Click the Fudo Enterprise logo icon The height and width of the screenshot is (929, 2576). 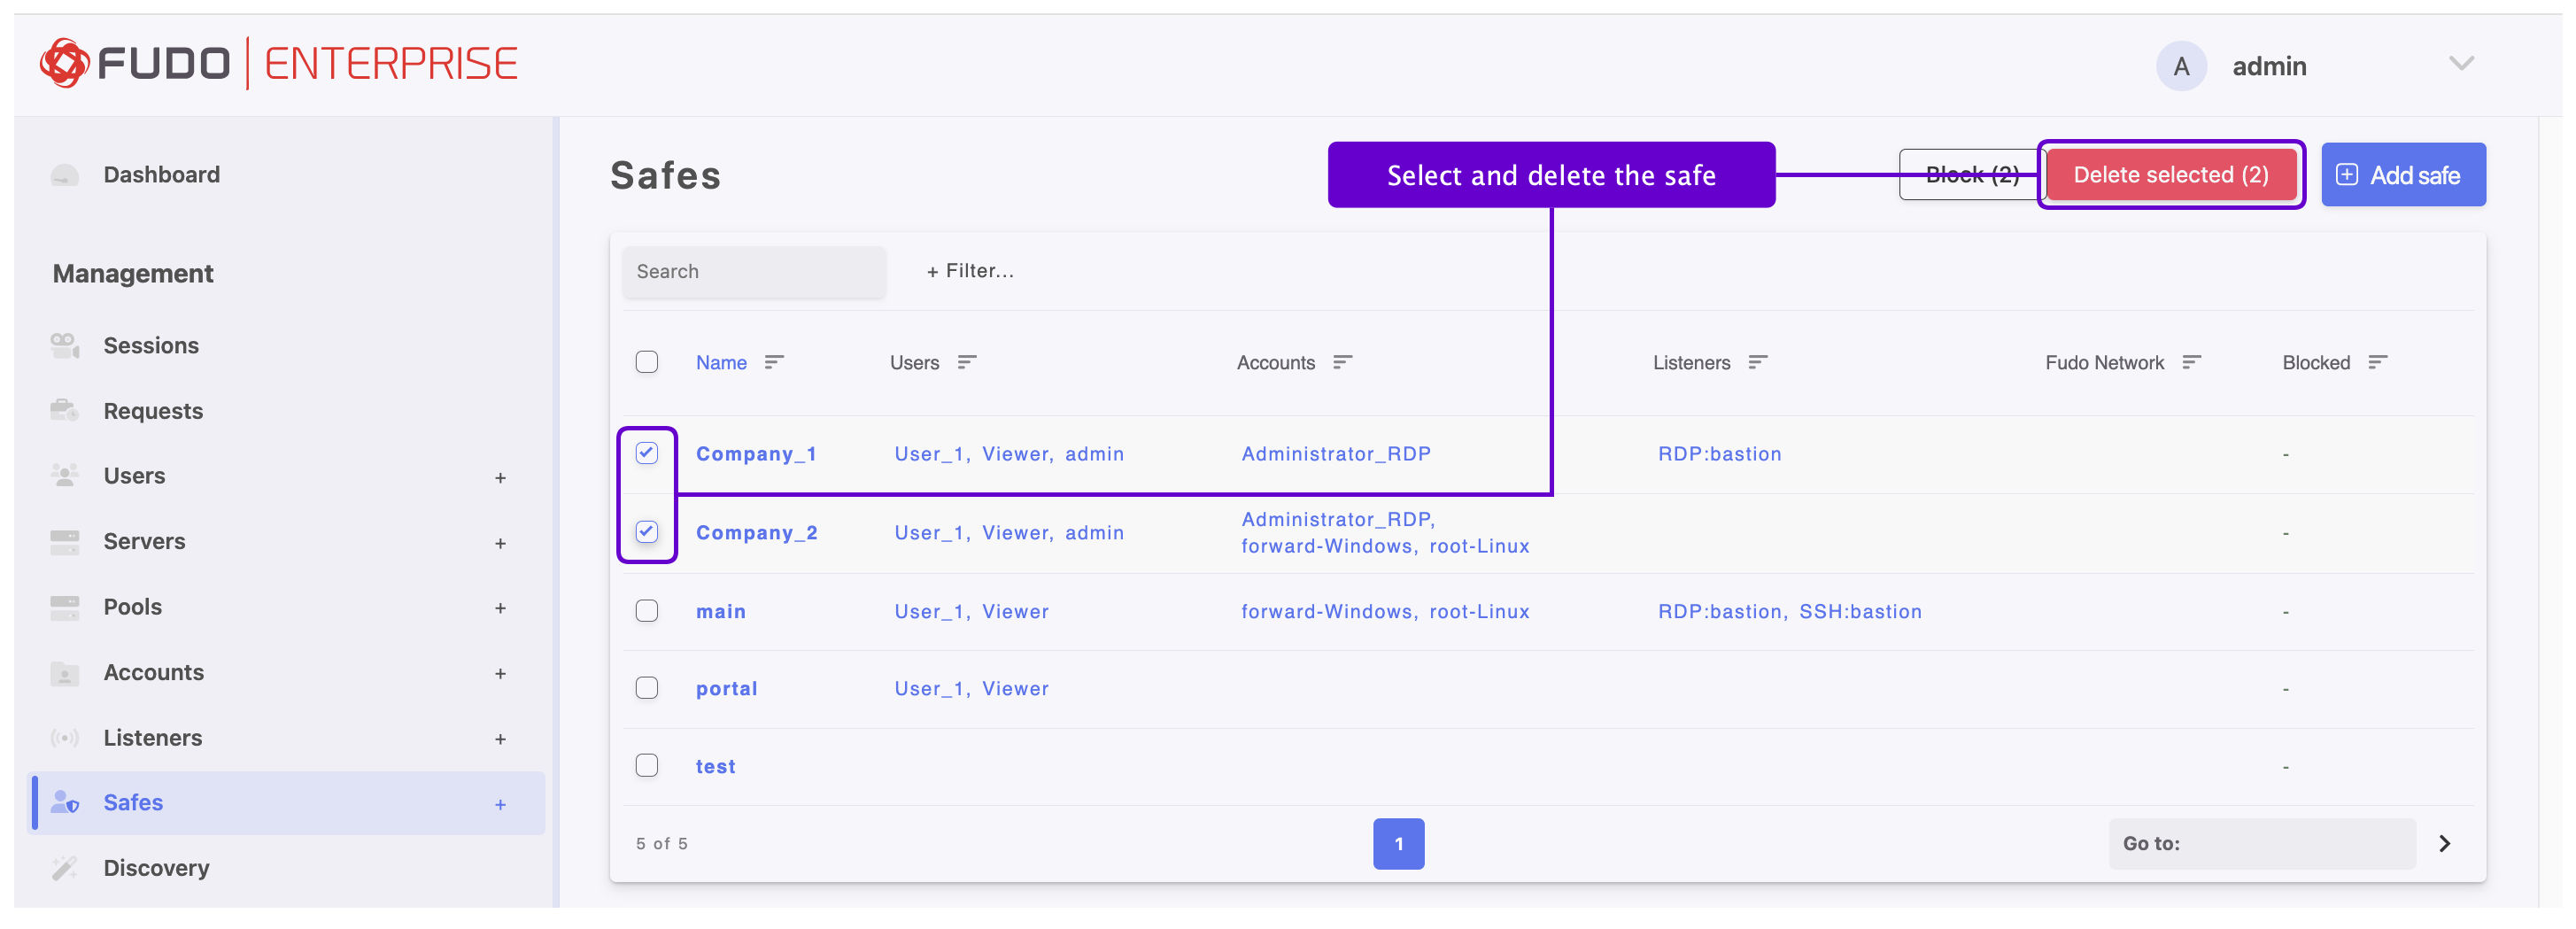(64, 64)
